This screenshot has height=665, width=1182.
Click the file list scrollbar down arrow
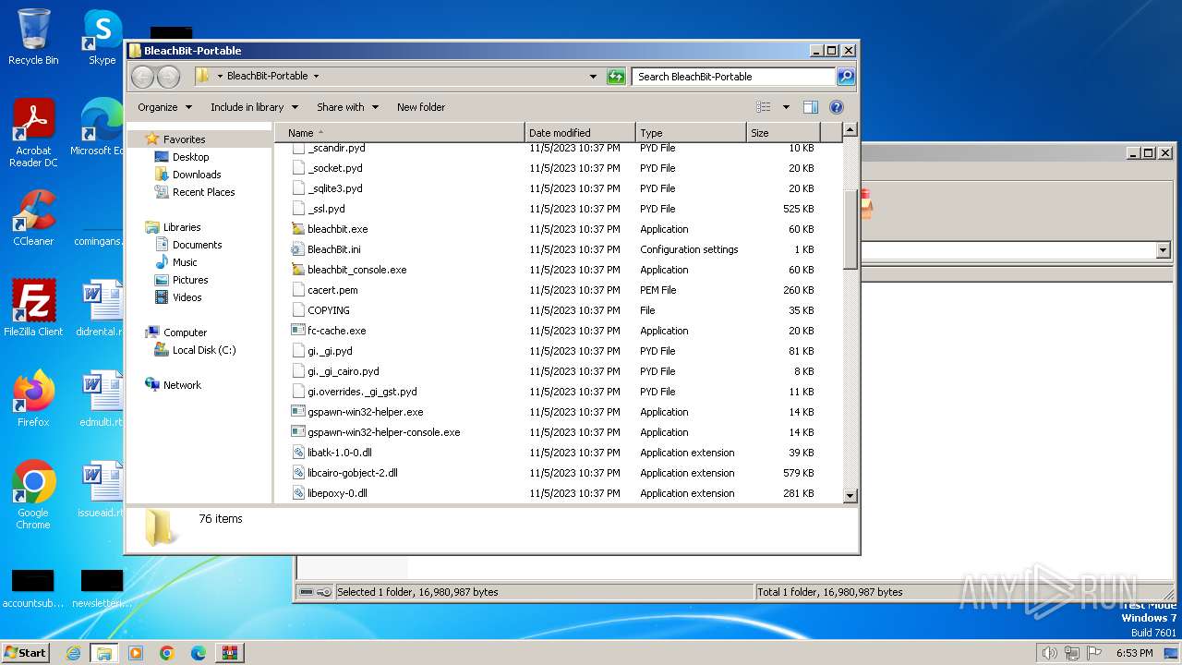pyautogui.click(x=850, y=496)
